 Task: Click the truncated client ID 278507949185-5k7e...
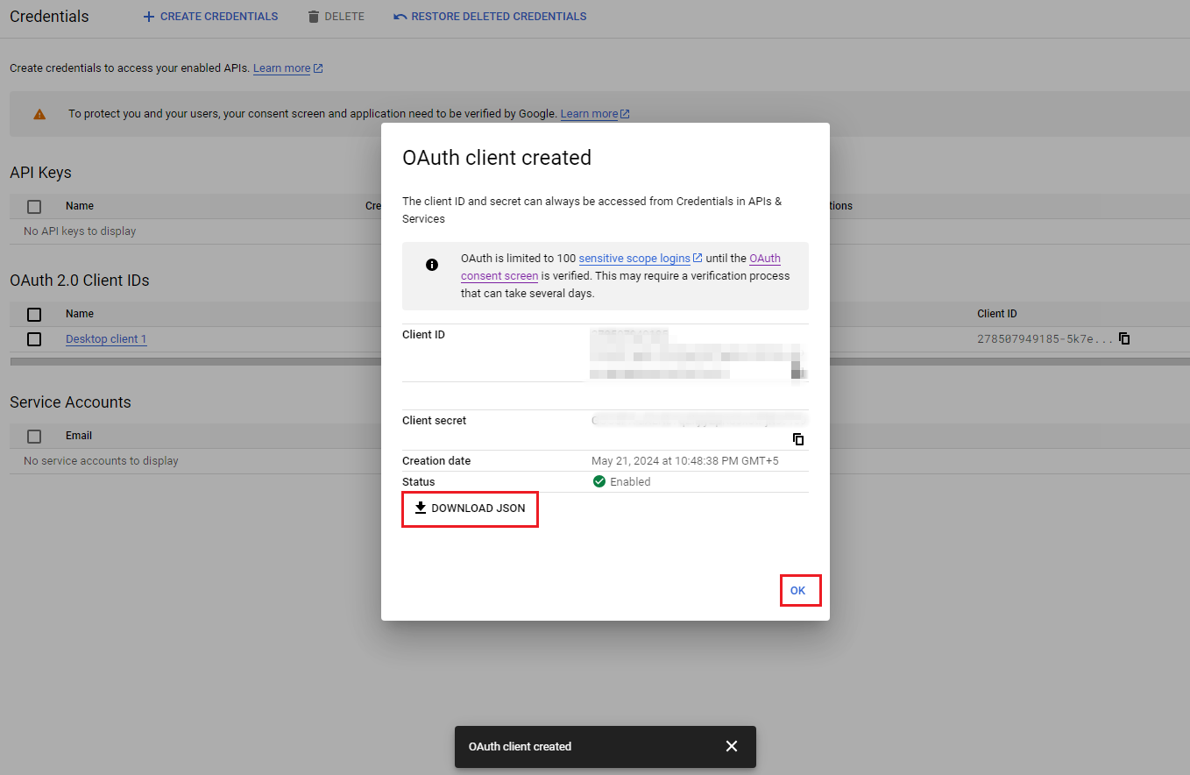click(1045, 339)
